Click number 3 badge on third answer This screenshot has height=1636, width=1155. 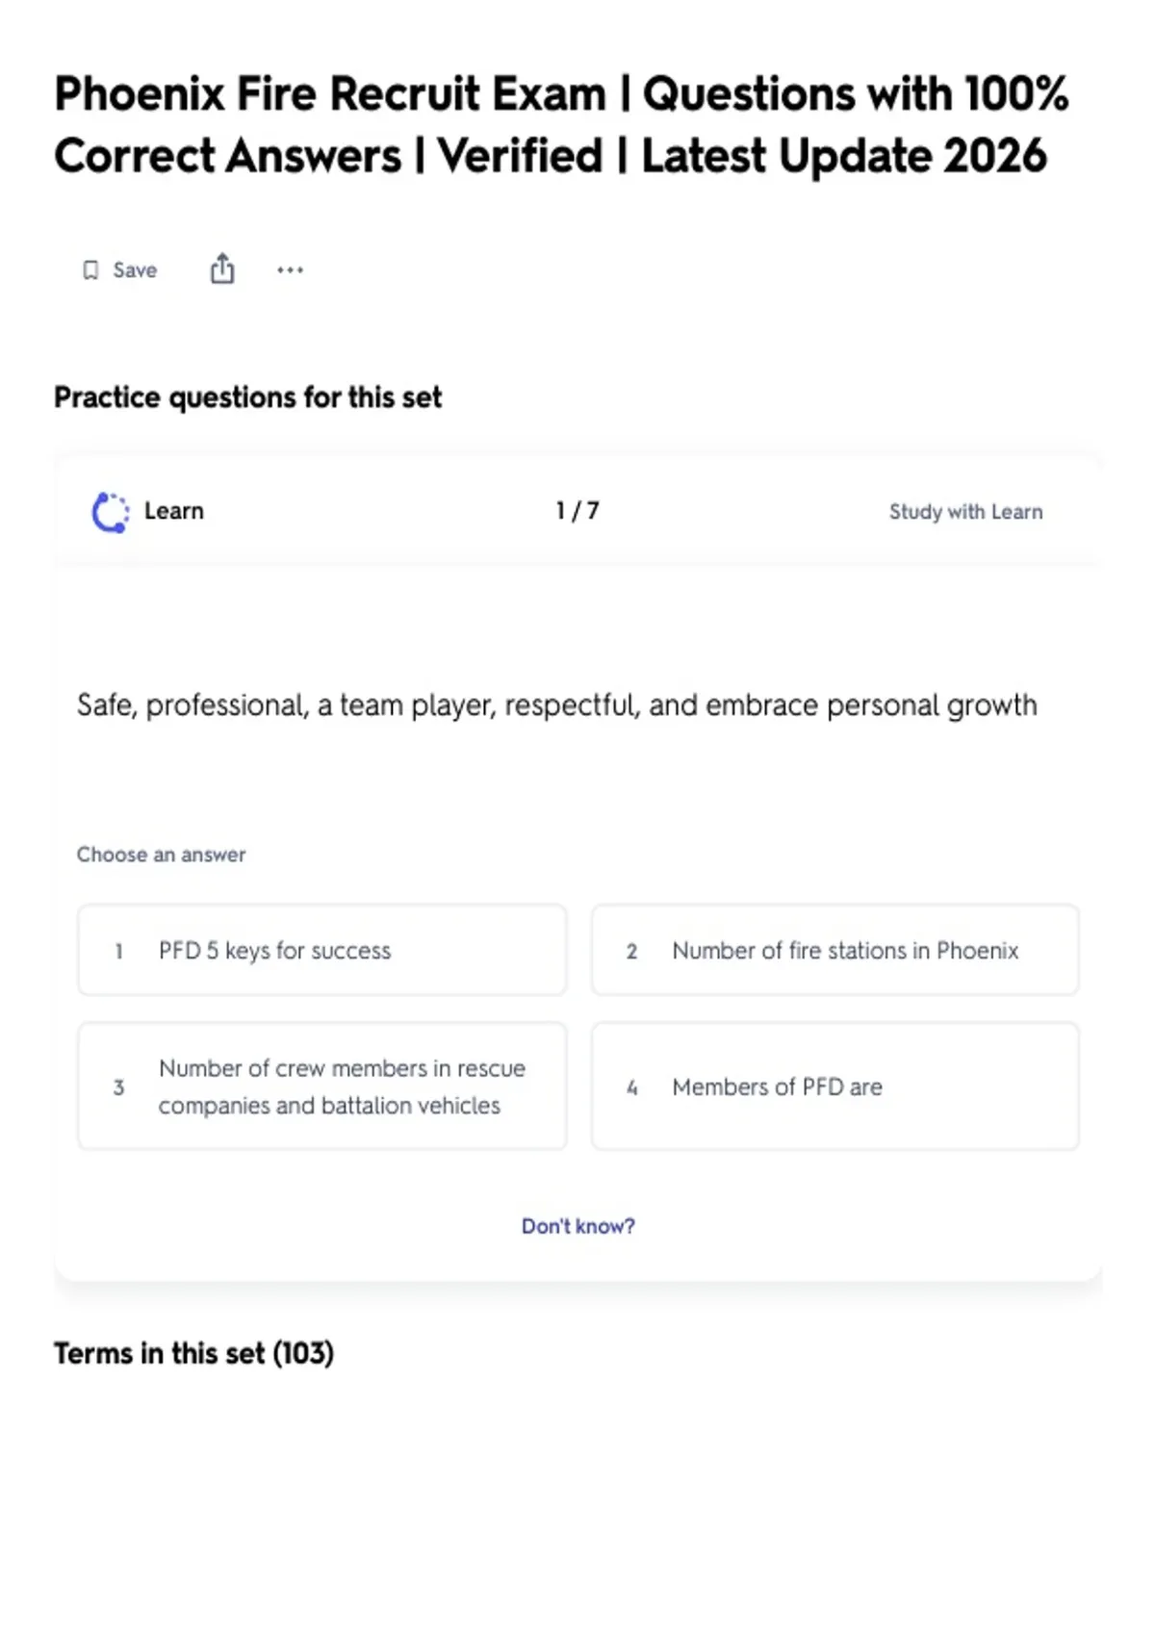(x=118, y=1087)
